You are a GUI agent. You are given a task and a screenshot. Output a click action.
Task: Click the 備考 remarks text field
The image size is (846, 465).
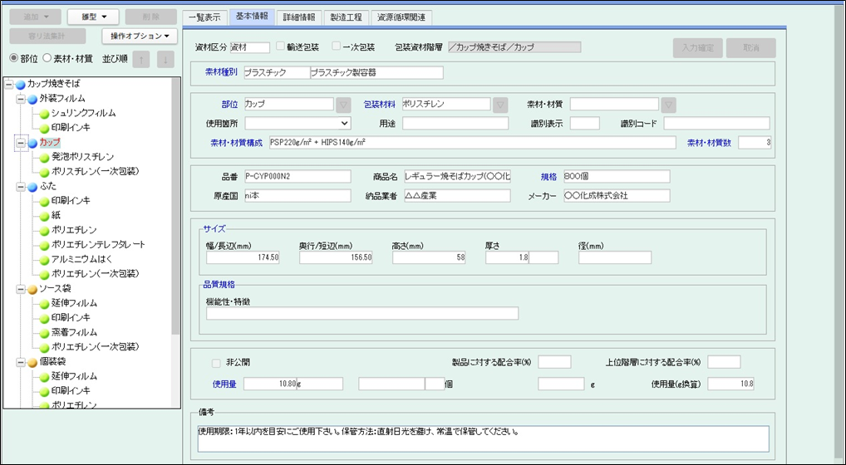tap(483, 438)
